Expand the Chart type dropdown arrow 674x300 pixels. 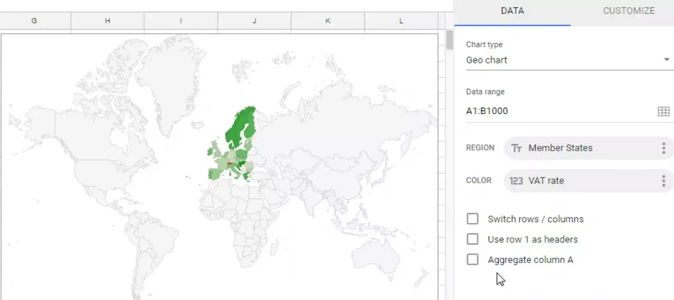[667, 60]
